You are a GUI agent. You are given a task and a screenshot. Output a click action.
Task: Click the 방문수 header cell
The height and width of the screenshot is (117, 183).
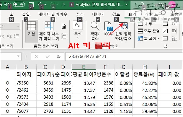(x=105, y=74)
